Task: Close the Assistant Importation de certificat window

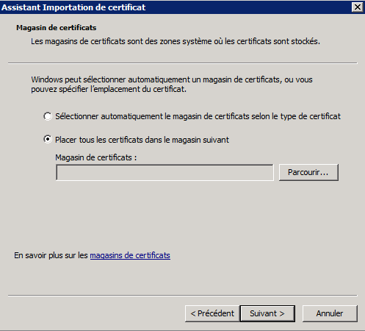Action: (x=358, y=7)
